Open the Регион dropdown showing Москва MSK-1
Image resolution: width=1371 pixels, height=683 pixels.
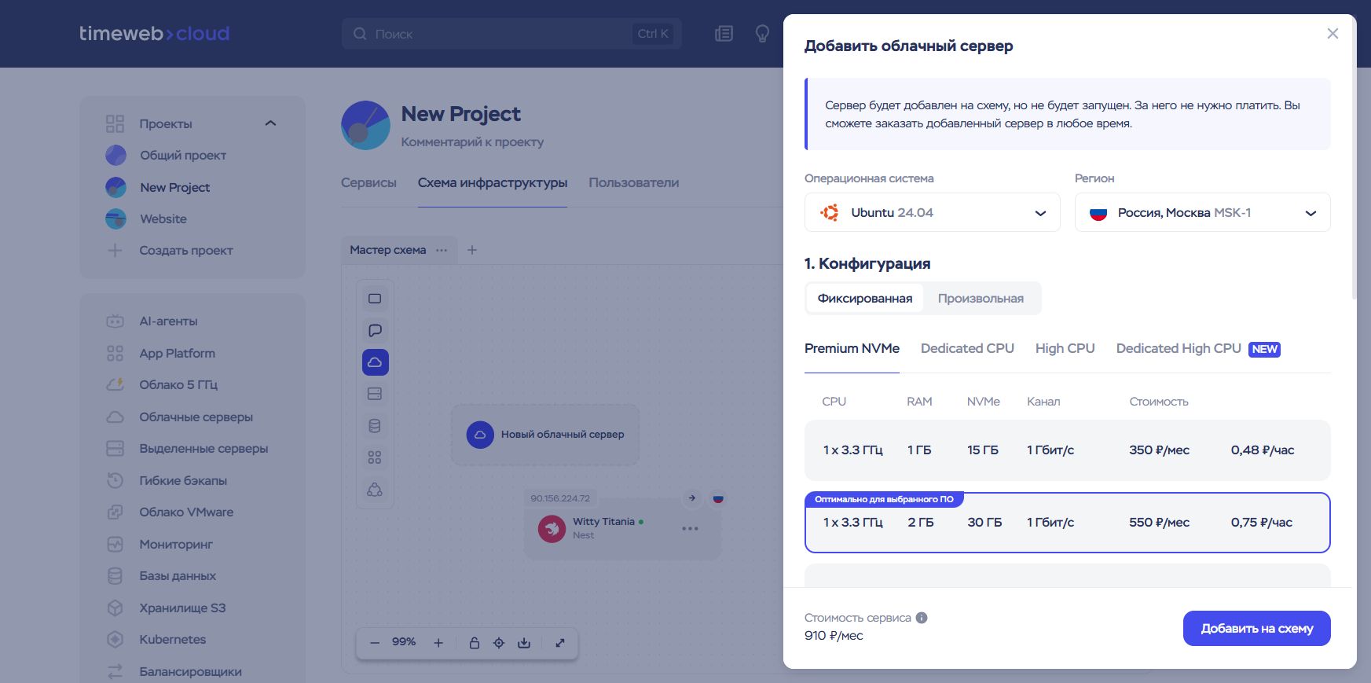1202,213
